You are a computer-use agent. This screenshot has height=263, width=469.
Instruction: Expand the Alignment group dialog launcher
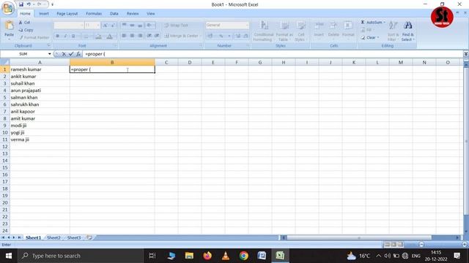(201, 45)
